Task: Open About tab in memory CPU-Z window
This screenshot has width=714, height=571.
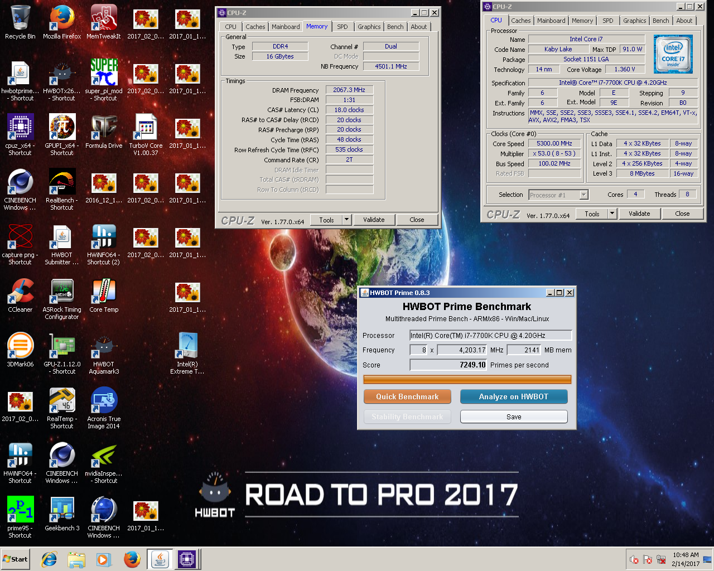Action: coord(419,27)
